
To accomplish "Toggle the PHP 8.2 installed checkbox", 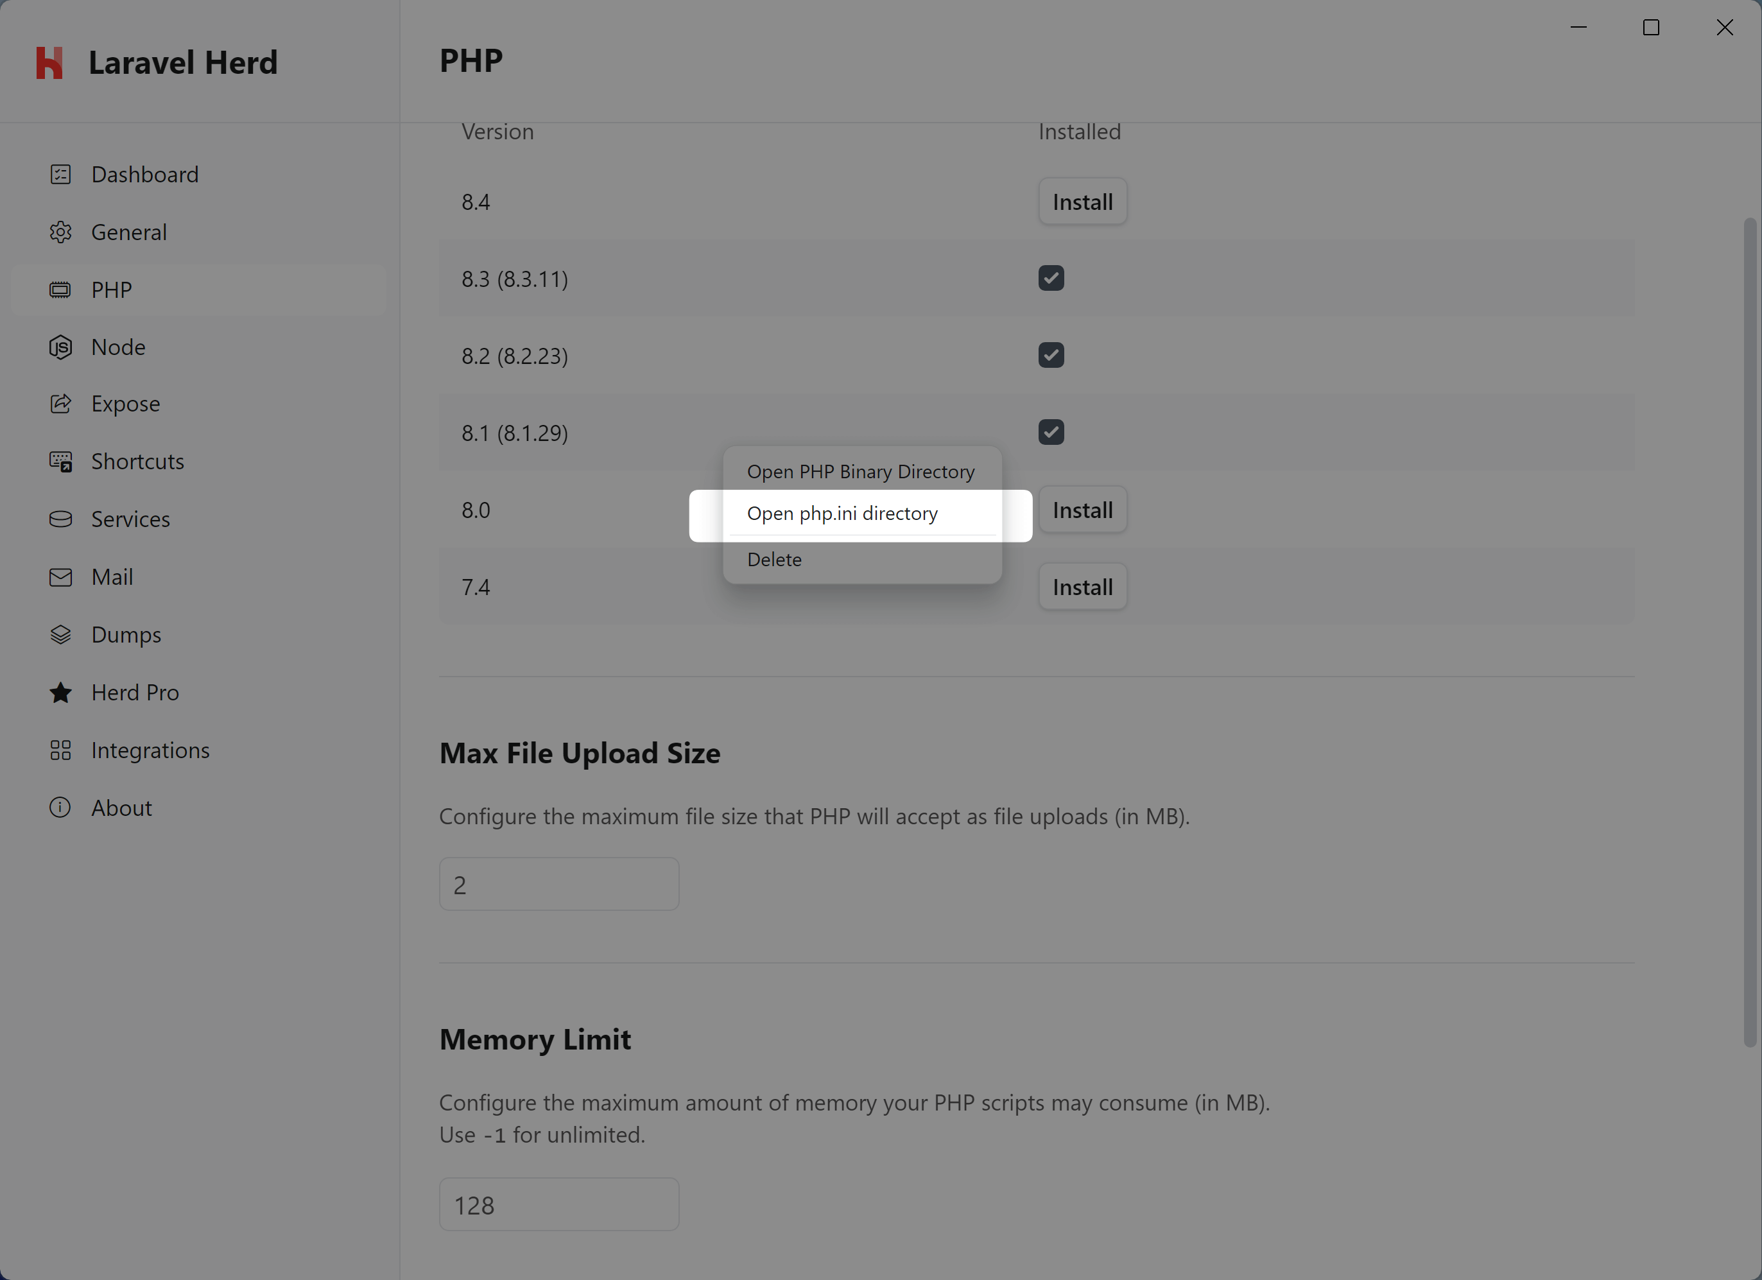I will (1052, 354).
